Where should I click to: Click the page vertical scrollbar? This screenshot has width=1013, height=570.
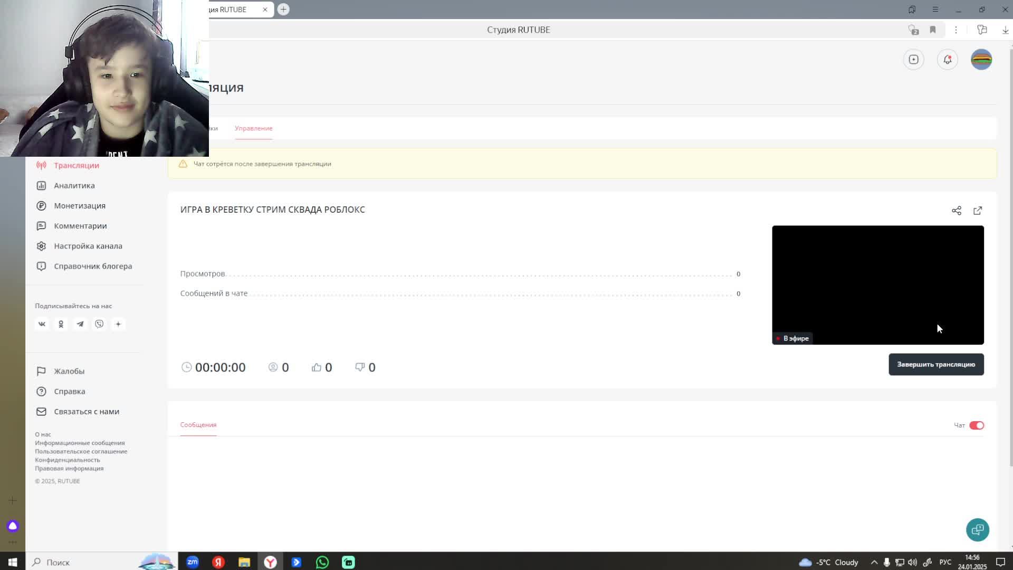pyautogui.click(x=1011, y=258)
